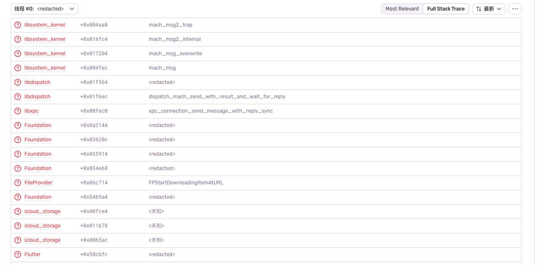Click the question mark icon beside FileProvider frame
The image size is (543, 265).
17,183
